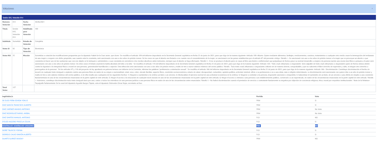
Task: Click the Votos NO value 35
Action: 14,55
